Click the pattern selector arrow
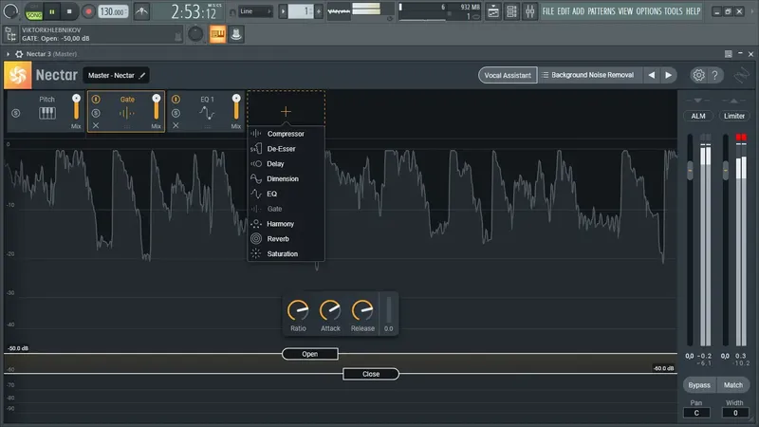This screenshot has width=759, height=427. coord(283,11)
